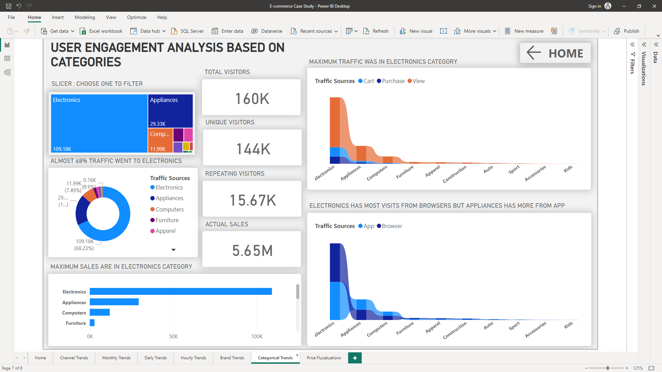Open the Get data dropdown arrow

coord(73,31)
